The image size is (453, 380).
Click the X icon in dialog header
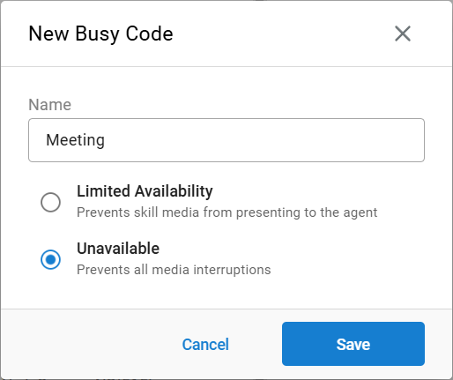pos(403,34)
